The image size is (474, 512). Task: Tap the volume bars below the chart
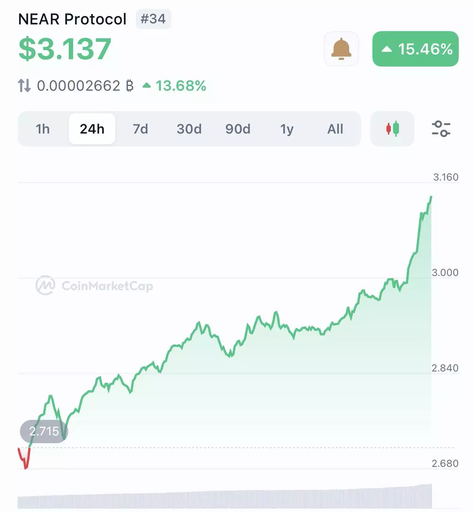coord(225,497)
